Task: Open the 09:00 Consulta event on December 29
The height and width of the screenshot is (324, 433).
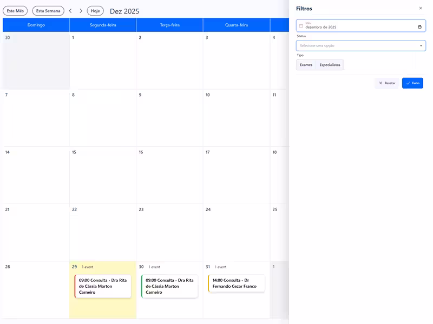Action: (x=103, y=285)
